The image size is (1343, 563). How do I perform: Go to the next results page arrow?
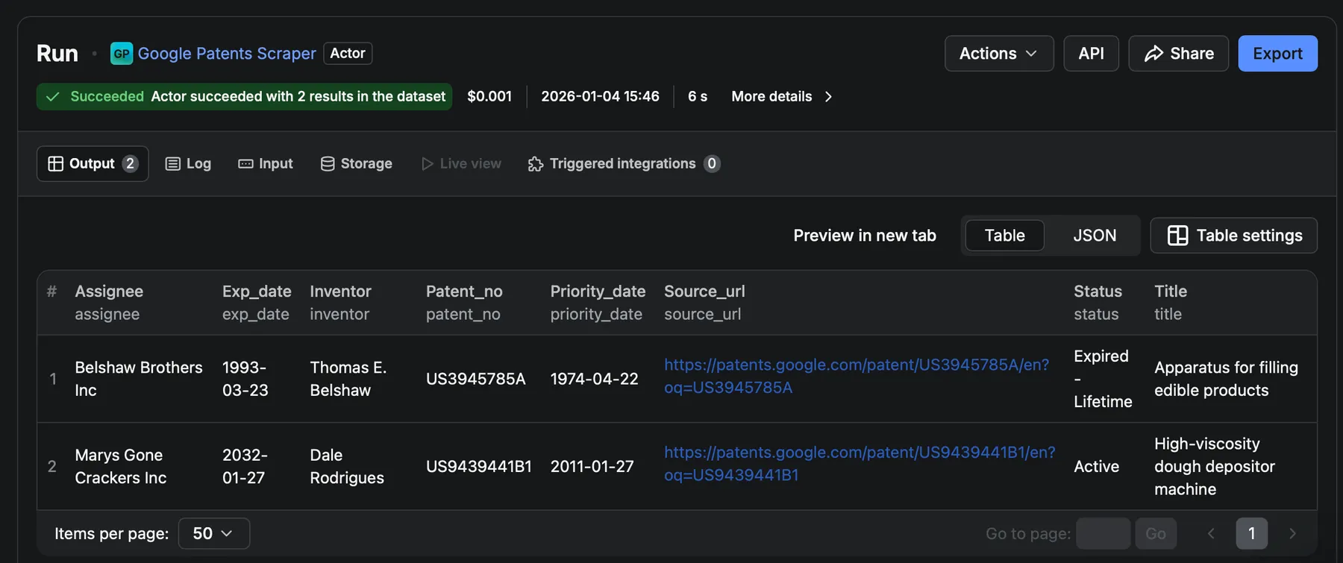click(1292, 534)
